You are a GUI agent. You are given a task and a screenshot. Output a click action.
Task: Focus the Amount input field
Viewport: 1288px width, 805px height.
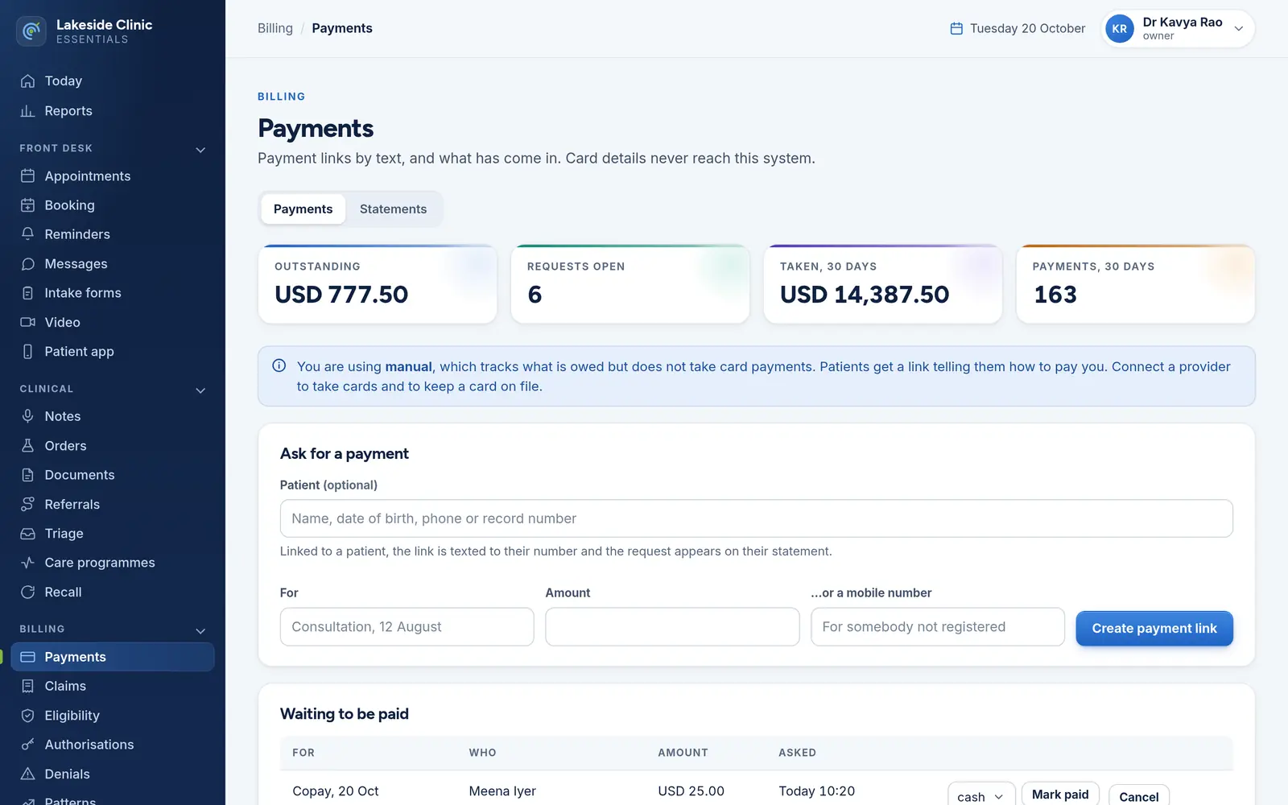tap(672, 627)
